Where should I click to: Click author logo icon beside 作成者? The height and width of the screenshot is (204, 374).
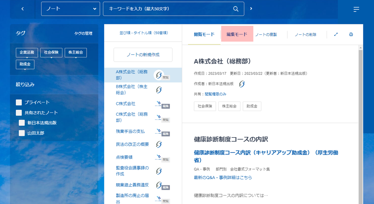[x=242, y=84]
